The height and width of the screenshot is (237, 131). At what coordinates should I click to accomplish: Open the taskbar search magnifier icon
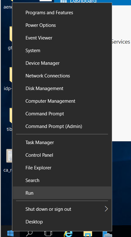29,234
